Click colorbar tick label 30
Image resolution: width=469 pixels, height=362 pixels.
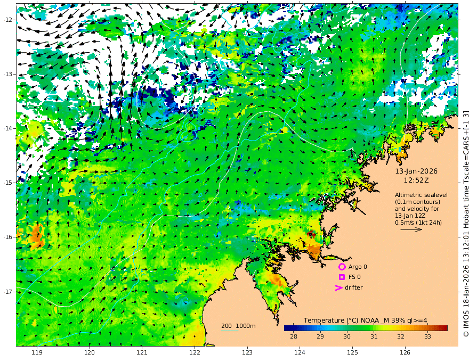(x=347, y=336)
